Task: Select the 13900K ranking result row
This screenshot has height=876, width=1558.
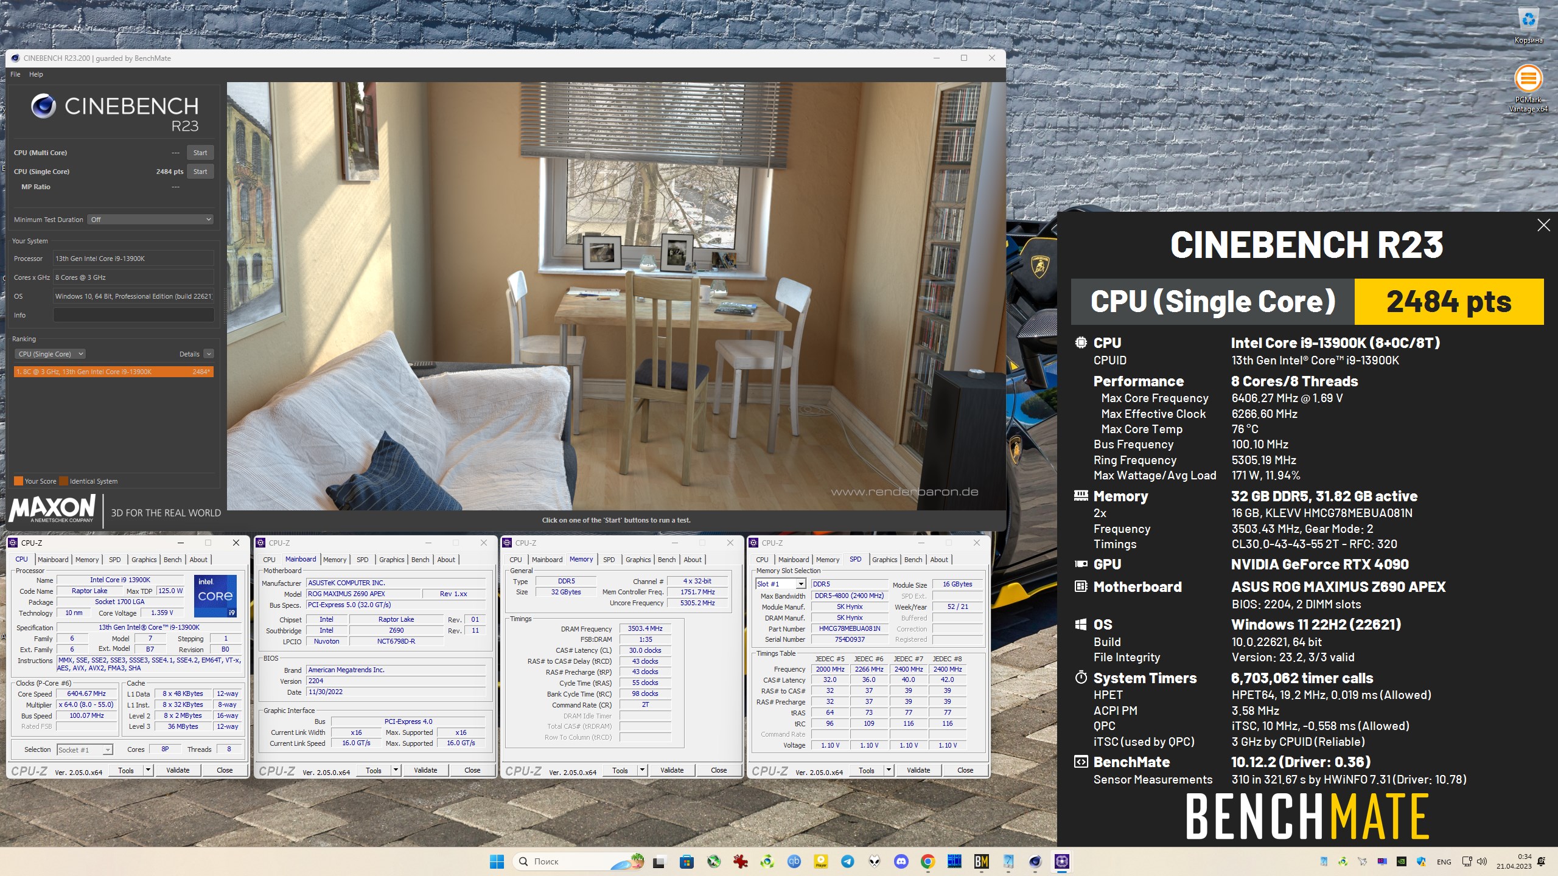Action: pyautogui.click(x=114, y=372)
